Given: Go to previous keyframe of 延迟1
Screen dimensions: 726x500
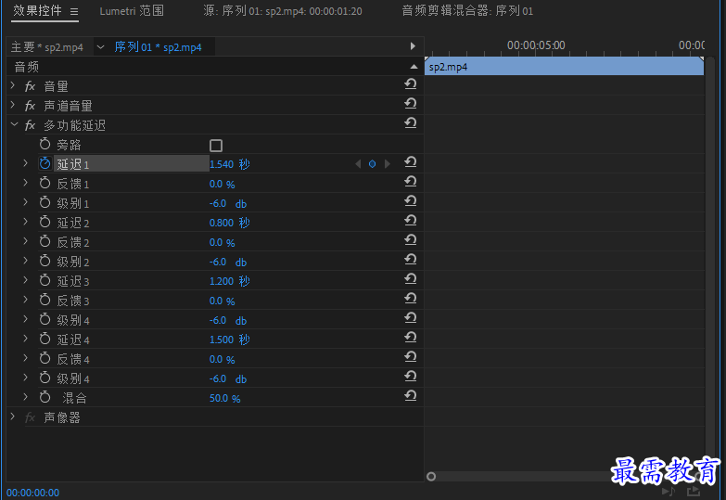Looking at the screenshot, I should [358, 164].
